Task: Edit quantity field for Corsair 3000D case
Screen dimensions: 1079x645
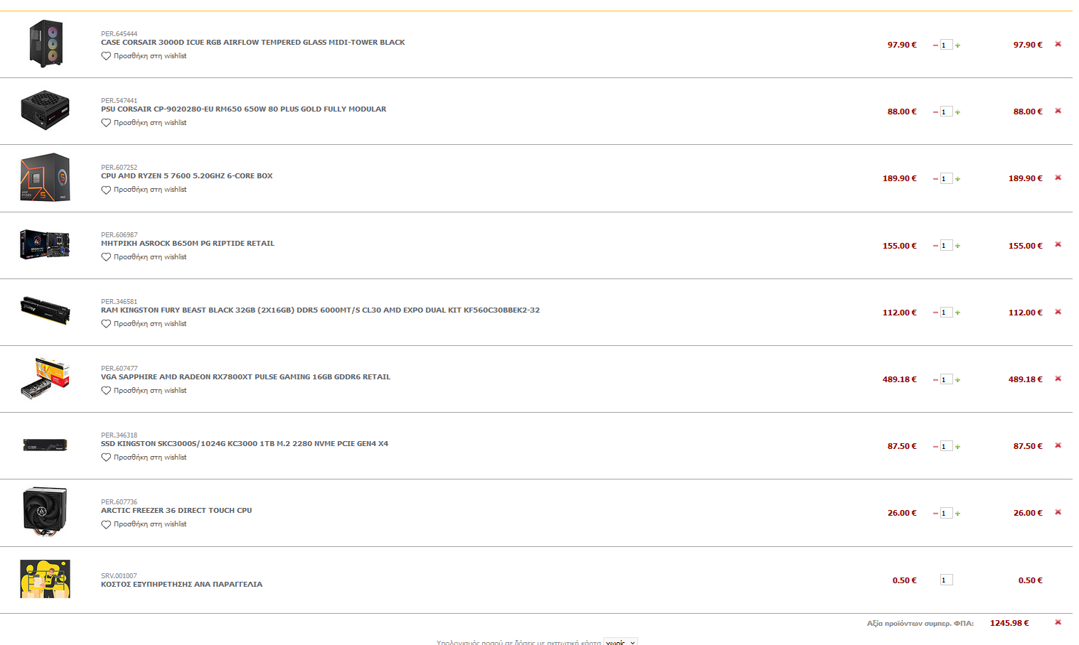Action: [946, 45]
